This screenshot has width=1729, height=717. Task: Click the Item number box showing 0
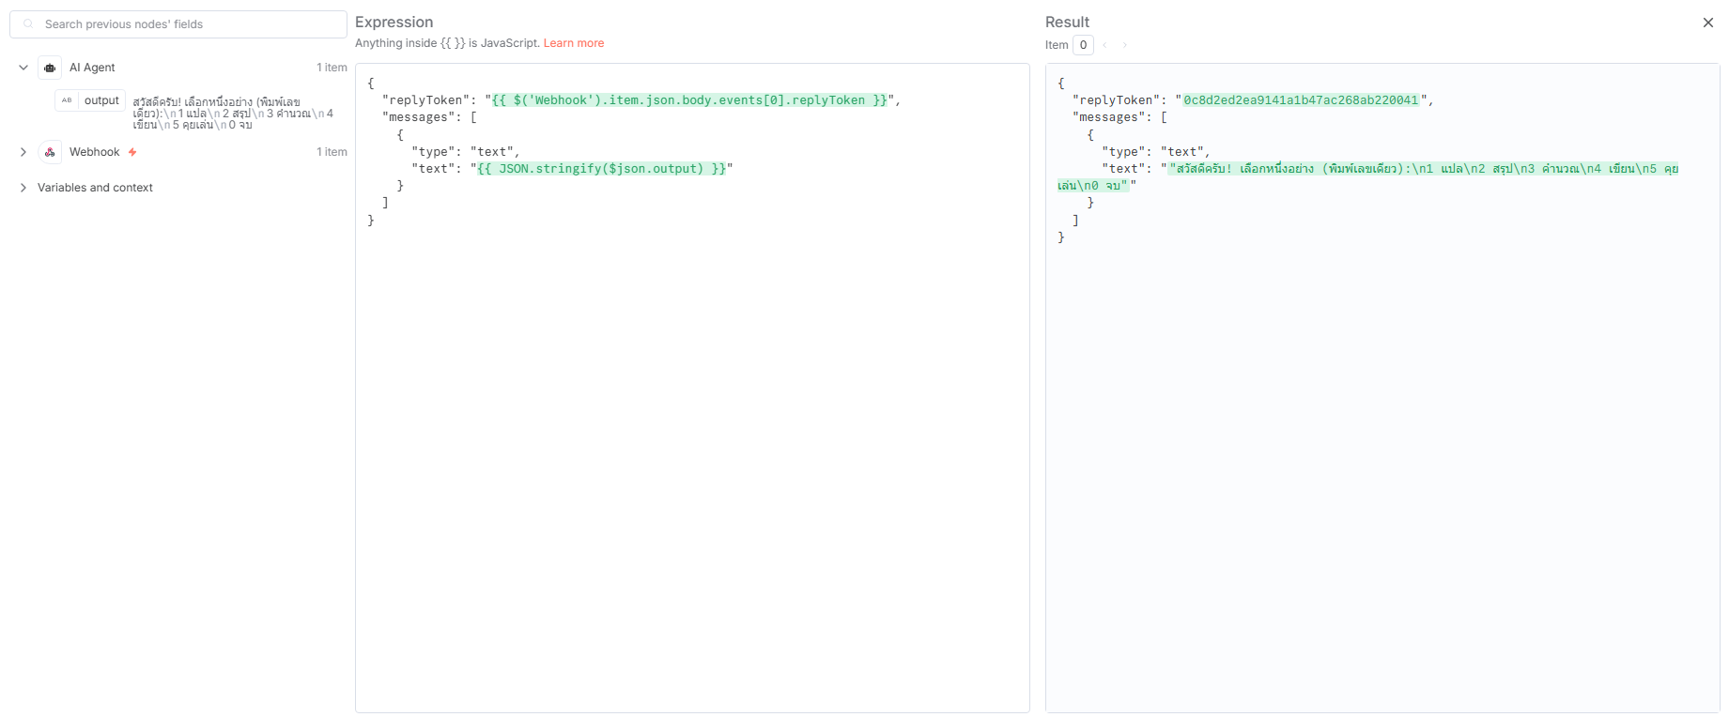point(1083,45)
